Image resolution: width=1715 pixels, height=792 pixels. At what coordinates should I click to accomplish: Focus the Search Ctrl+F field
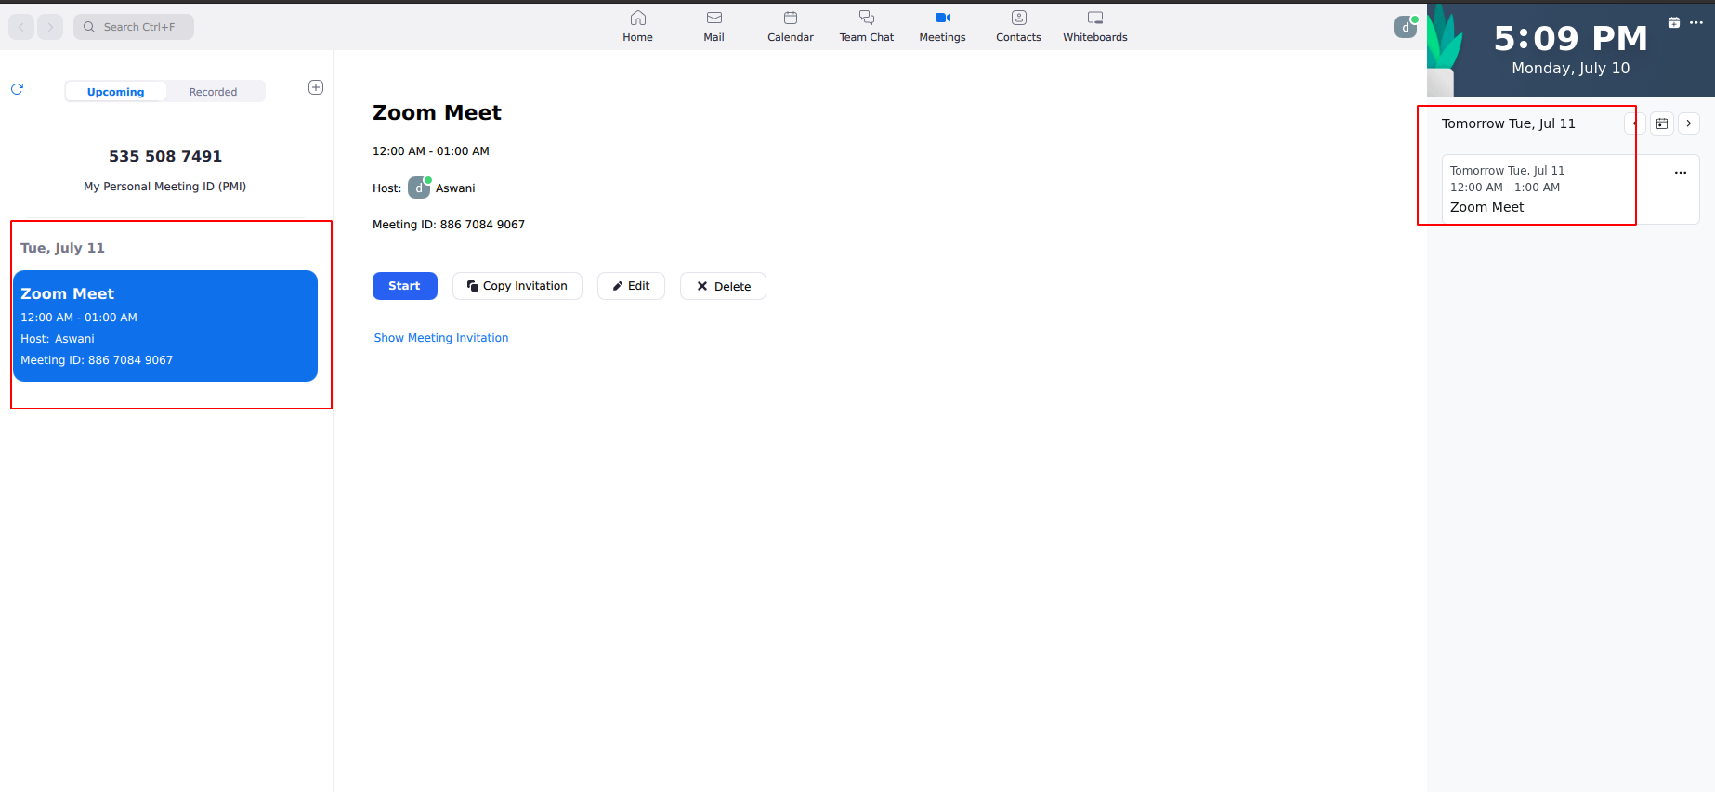click(x=134, y=27)
